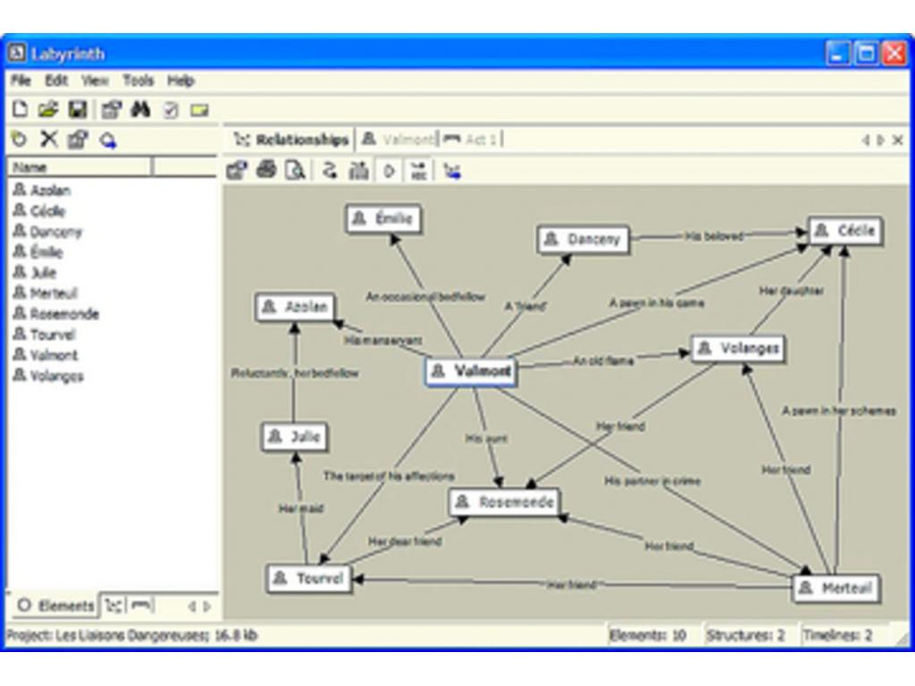Viewport: 915px width, 686px height.
Task: Open the Help menu
Action: point(180,80)
